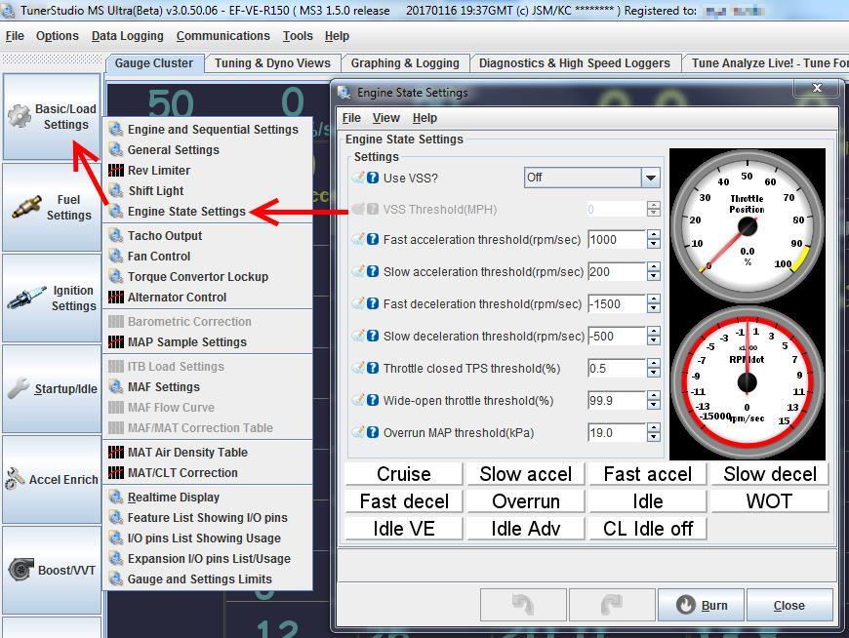Select Feature List Showing I/O pins item
The height and width of the screenshot is (638, 849).
point(208,518)
